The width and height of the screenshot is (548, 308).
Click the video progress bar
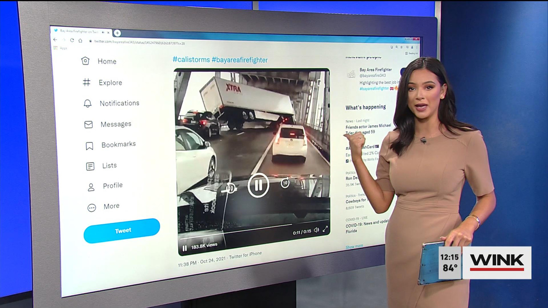254,229
